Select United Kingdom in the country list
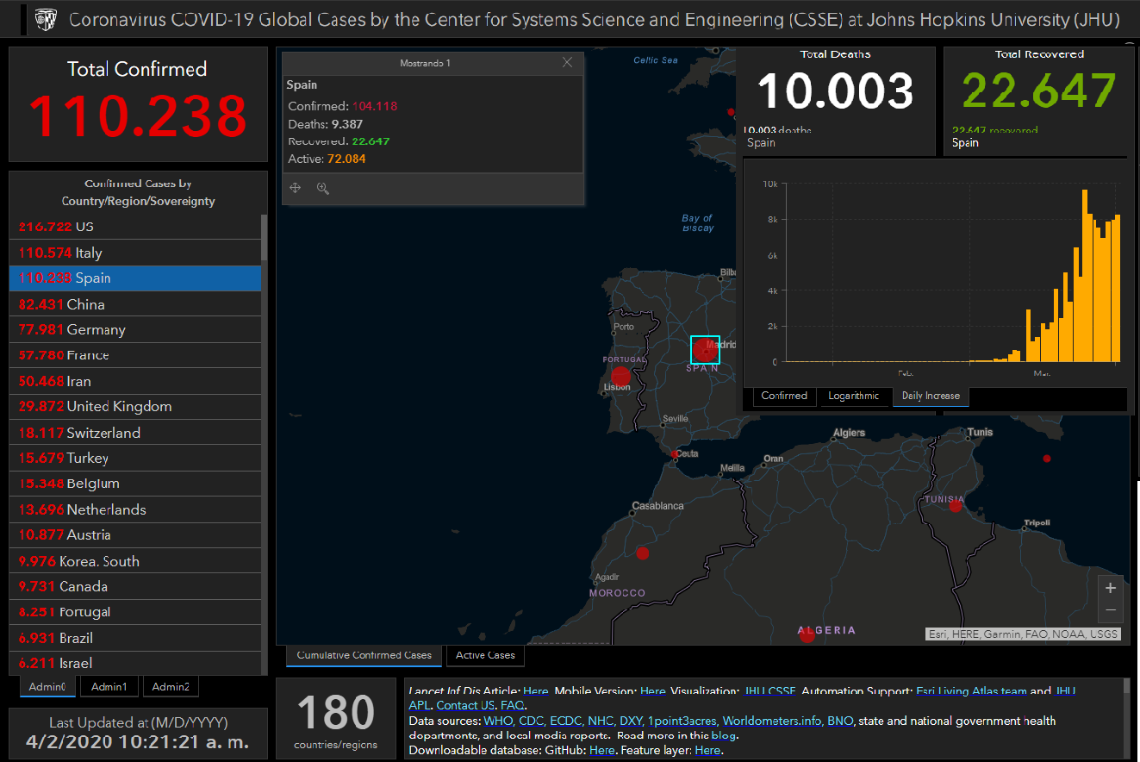This screenshot has height=762, width=1140. (135, 406)
